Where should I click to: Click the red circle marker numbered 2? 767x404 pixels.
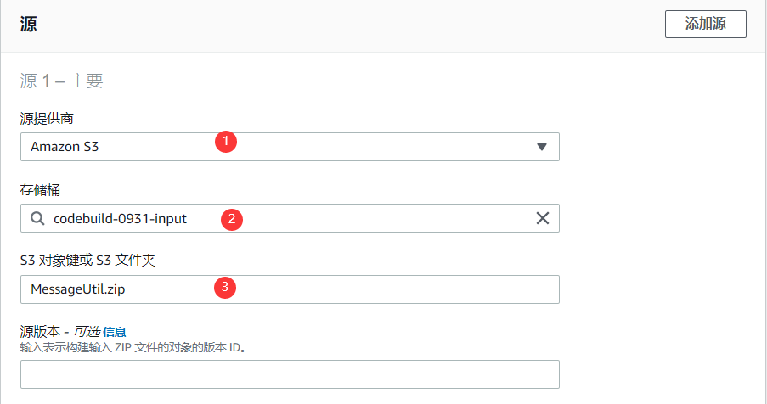coord(232,219)
